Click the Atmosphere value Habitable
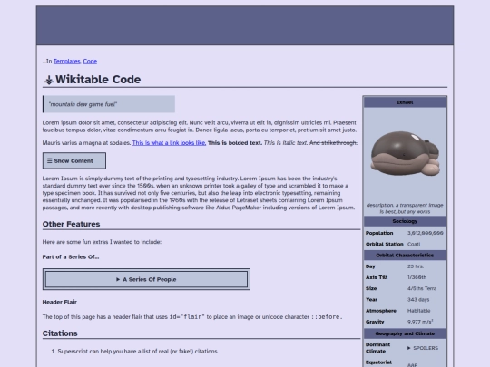 tap(418, 311)
